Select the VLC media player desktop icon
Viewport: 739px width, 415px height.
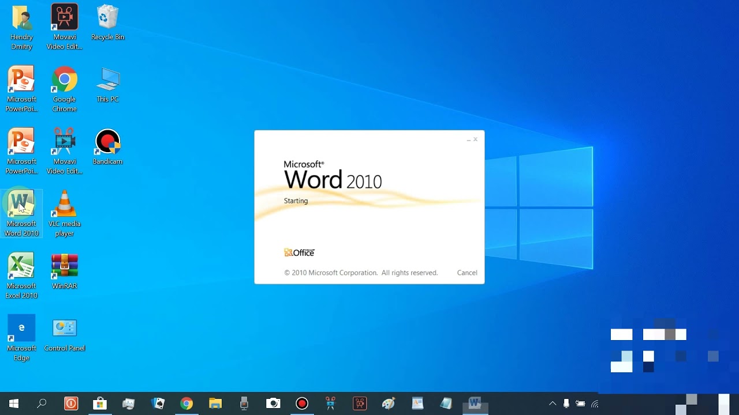[65, 213]
